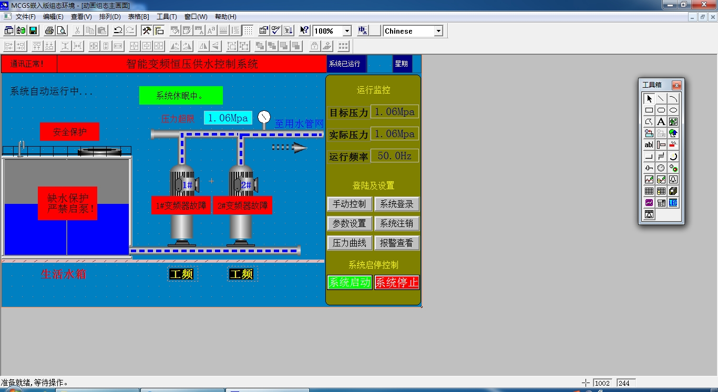Image resolution: width=718 pixels, height=392 pixels.
Task: Close the 工具箱 toolbox panel
Action: (676, 85)
